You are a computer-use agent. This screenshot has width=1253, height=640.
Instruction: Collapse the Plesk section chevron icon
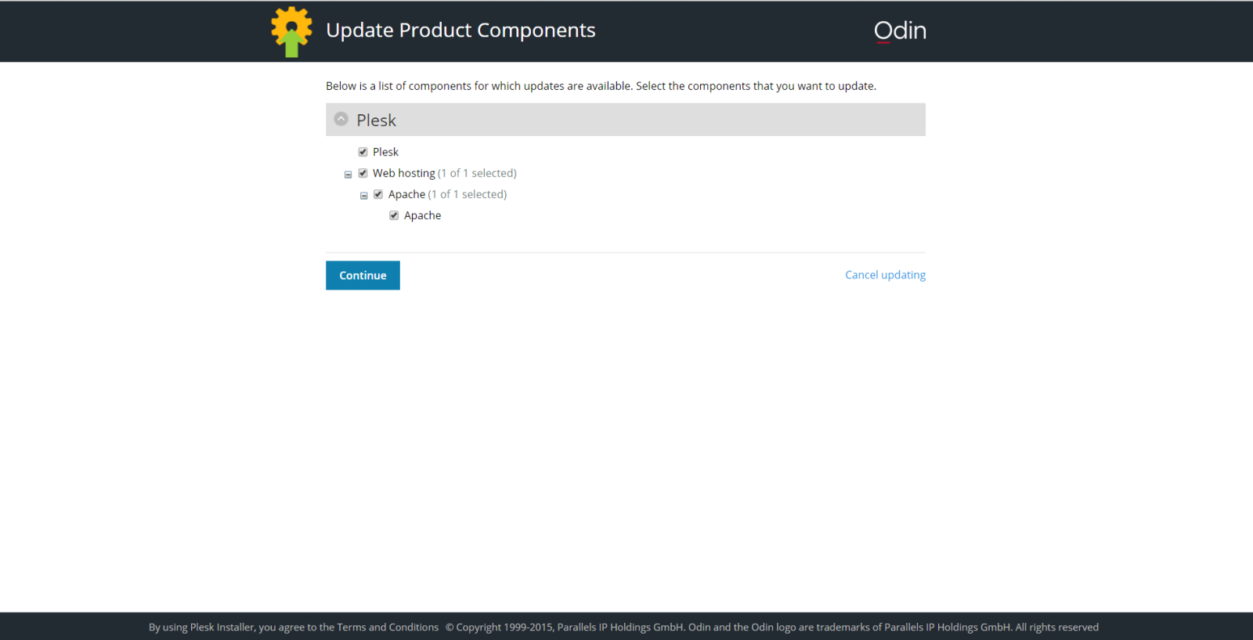coord(341,119)
